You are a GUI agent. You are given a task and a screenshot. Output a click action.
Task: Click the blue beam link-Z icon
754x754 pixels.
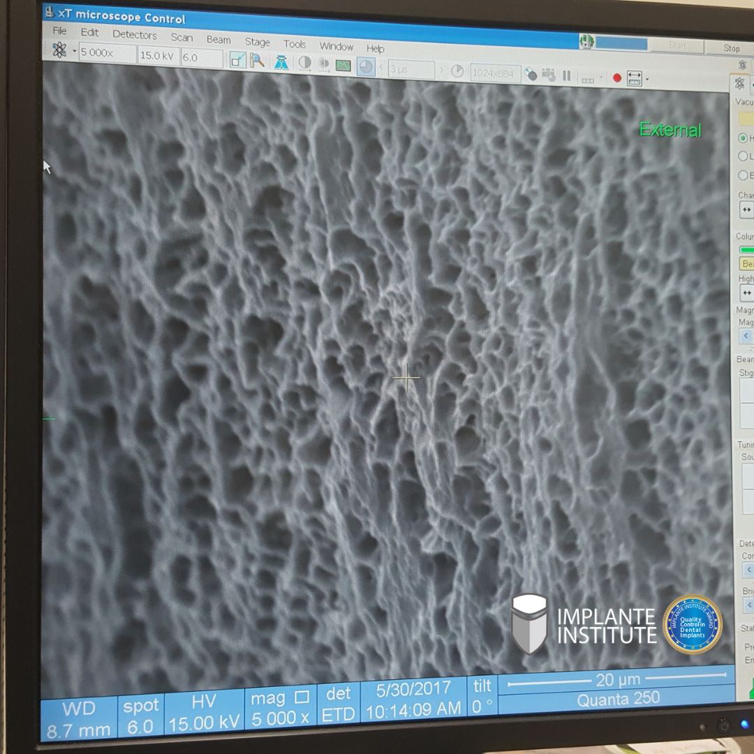click(x=281, y=63)
